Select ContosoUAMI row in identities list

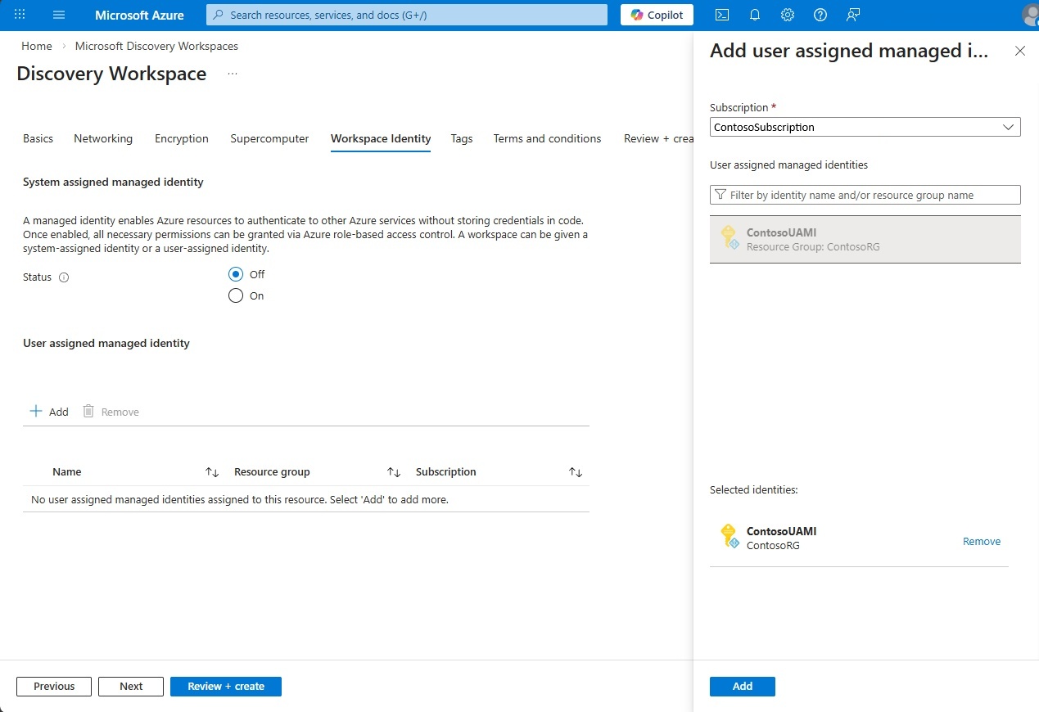pos(865,239)
